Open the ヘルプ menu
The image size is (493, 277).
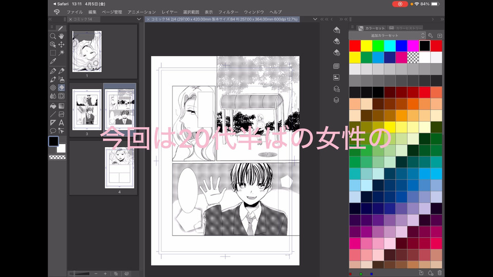click(x=275, y=12)
